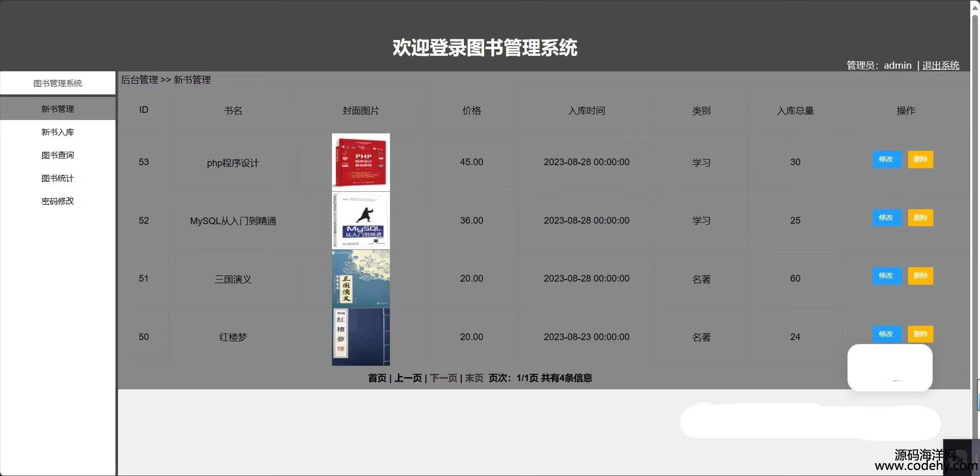Edit the MySQL从入门到精通 entry
The height and width of the screenshot is (476, 980).
pyautogui.click(x=886, y=218)
